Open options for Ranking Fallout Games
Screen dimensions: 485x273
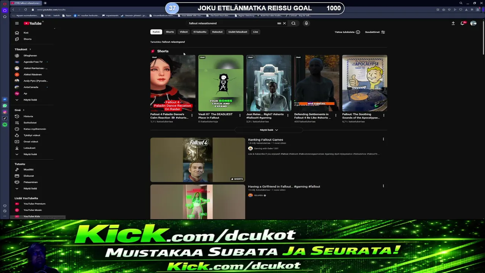[383, 139]
